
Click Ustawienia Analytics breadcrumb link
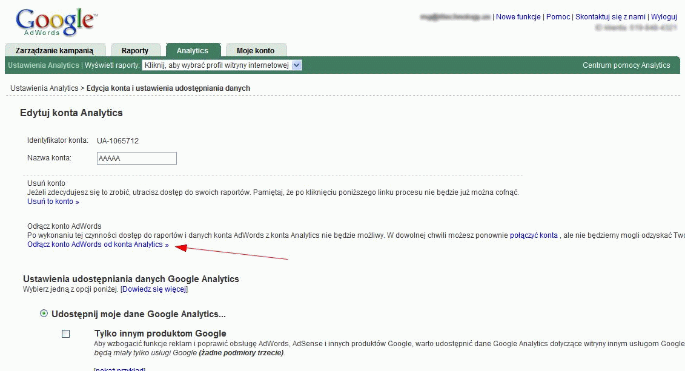[x=45, y=88]
